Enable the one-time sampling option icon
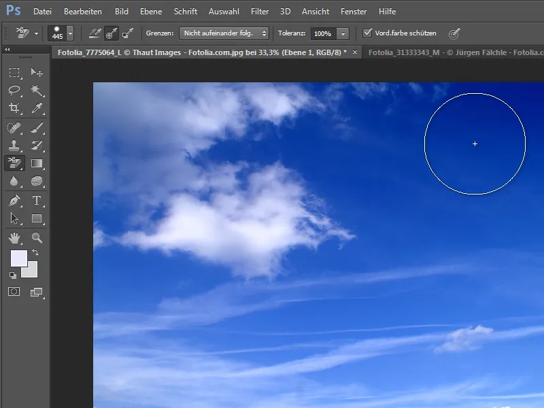The image size is (544, 408). click(x=112, y=33)
